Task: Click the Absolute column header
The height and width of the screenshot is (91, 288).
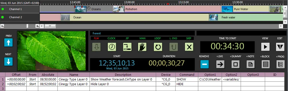Action: pyautogui.click(x=48, y=75)
